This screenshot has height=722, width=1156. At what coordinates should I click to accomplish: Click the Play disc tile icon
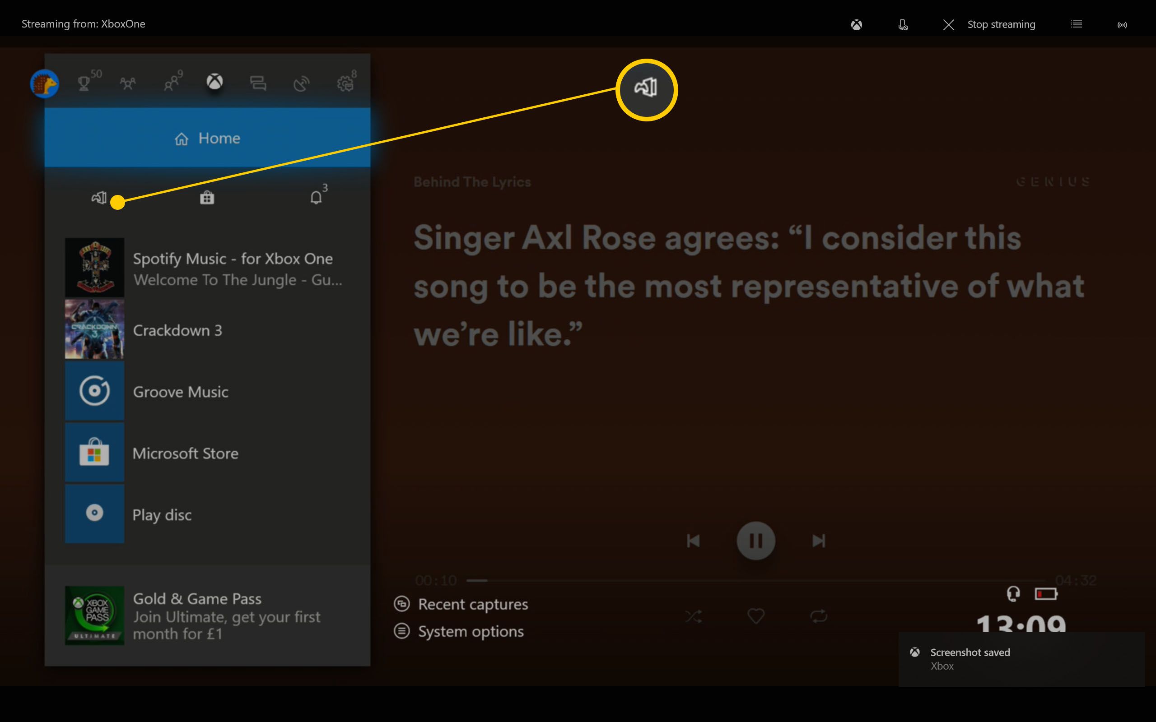[94, 514]
